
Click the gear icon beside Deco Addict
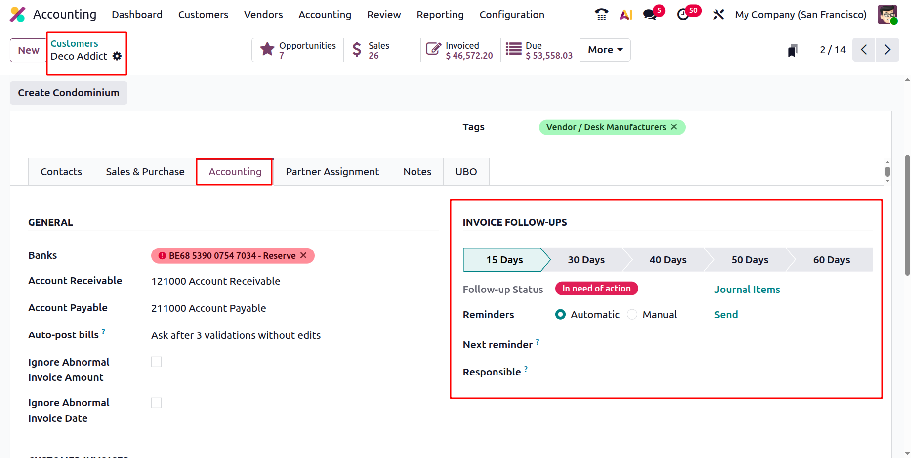[117, 56]
